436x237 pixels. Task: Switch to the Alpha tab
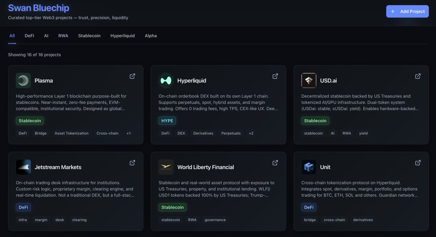(151, 36)
